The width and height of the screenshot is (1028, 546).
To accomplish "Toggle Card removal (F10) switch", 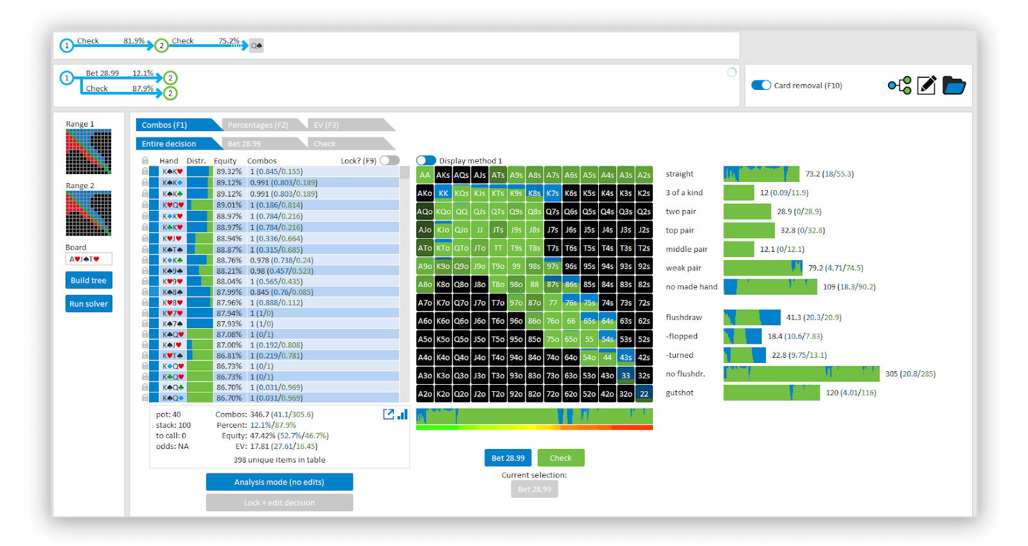I will 761,85.
